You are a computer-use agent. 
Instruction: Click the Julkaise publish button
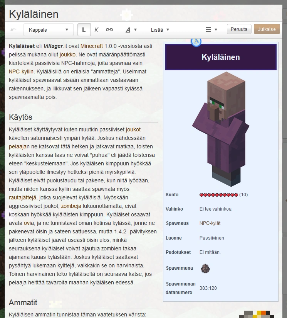(267, 29)
